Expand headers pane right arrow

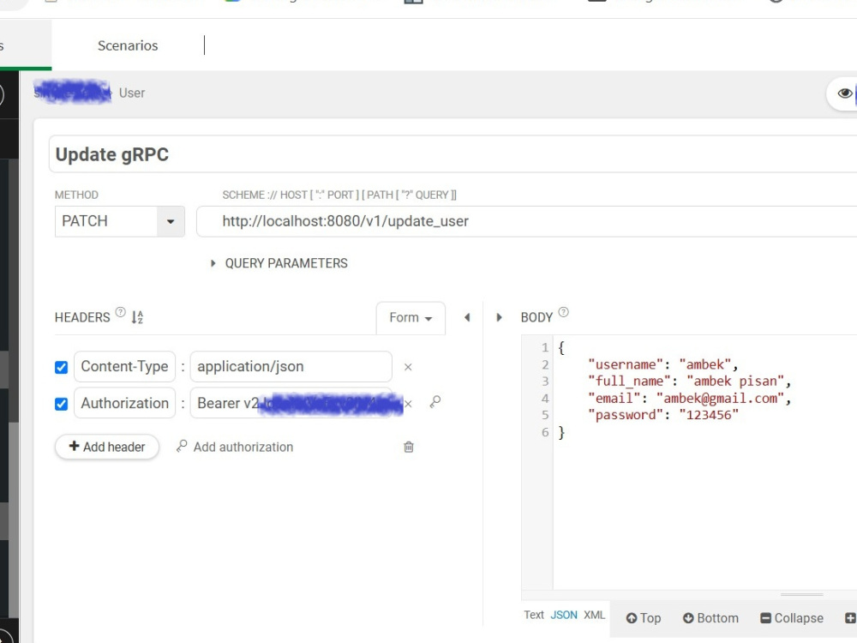(499, 318)
